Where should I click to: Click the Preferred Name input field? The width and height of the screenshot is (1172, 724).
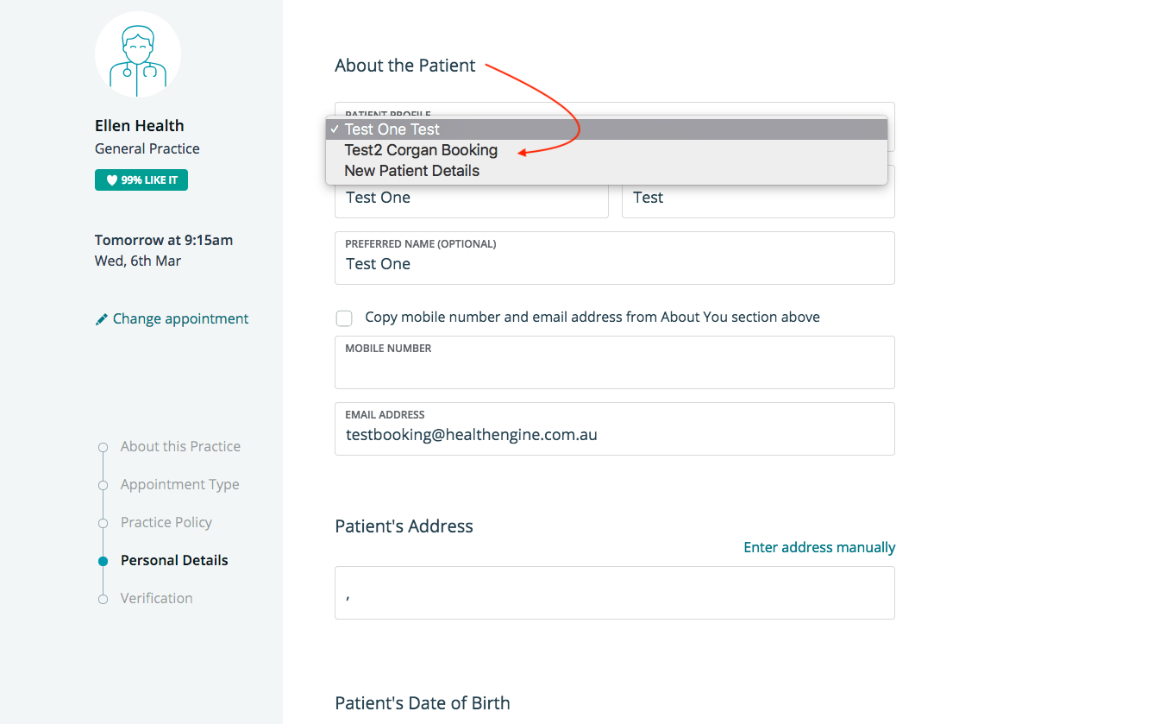point(614,264)
